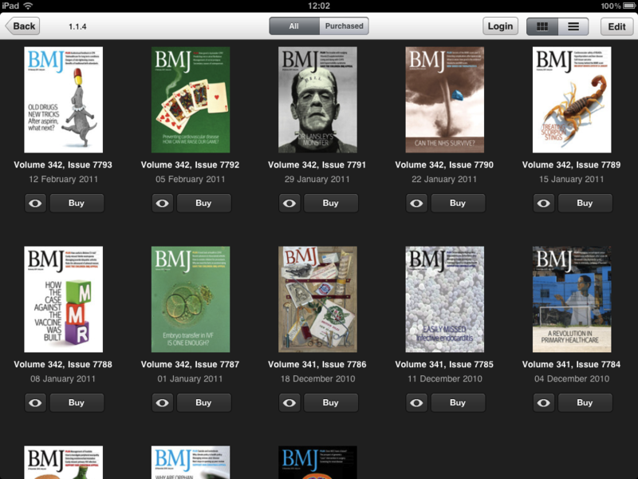Open the embryo transfer IVF cover
Viewport: 638px width, 479px height.
point(191,299)
